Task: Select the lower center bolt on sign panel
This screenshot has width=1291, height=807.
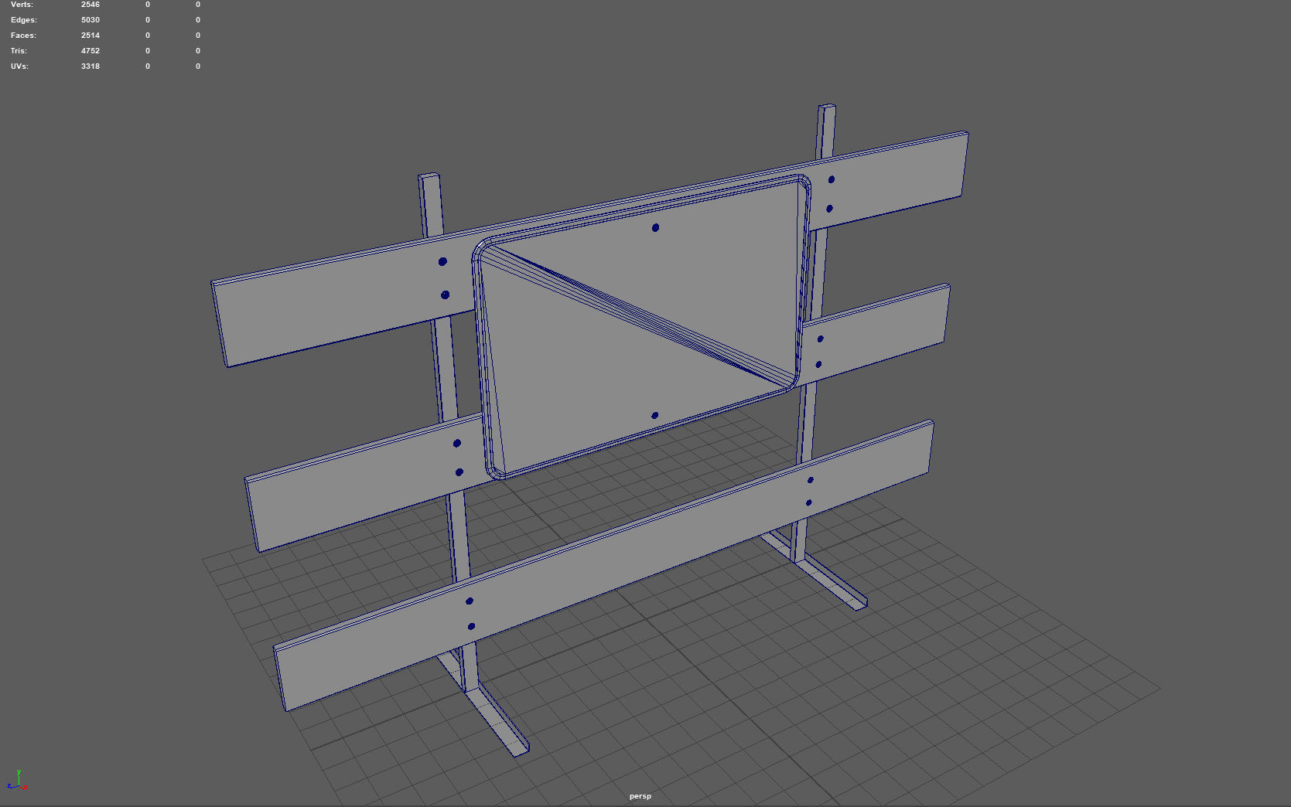Action: coord(654,416)
